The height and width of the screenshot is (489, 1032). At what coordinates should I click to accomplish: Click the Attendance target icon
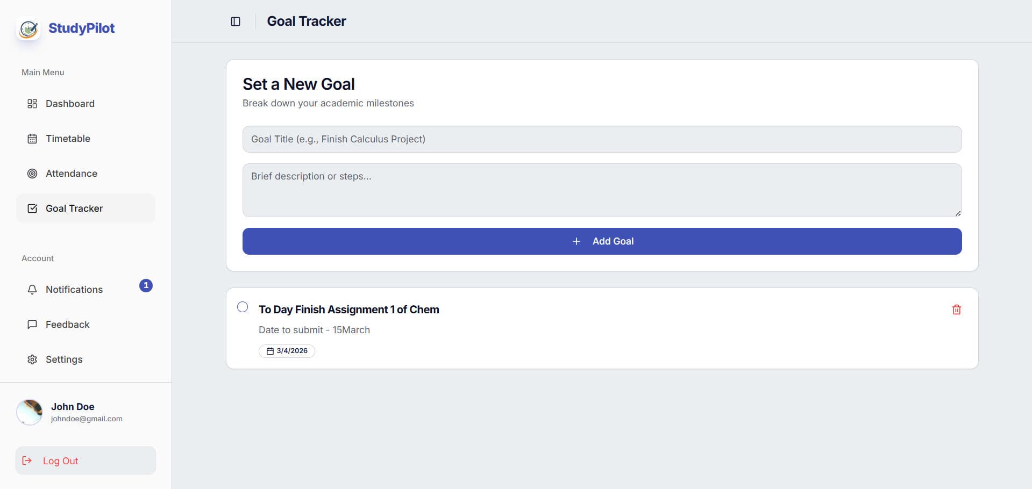(32, 174)
